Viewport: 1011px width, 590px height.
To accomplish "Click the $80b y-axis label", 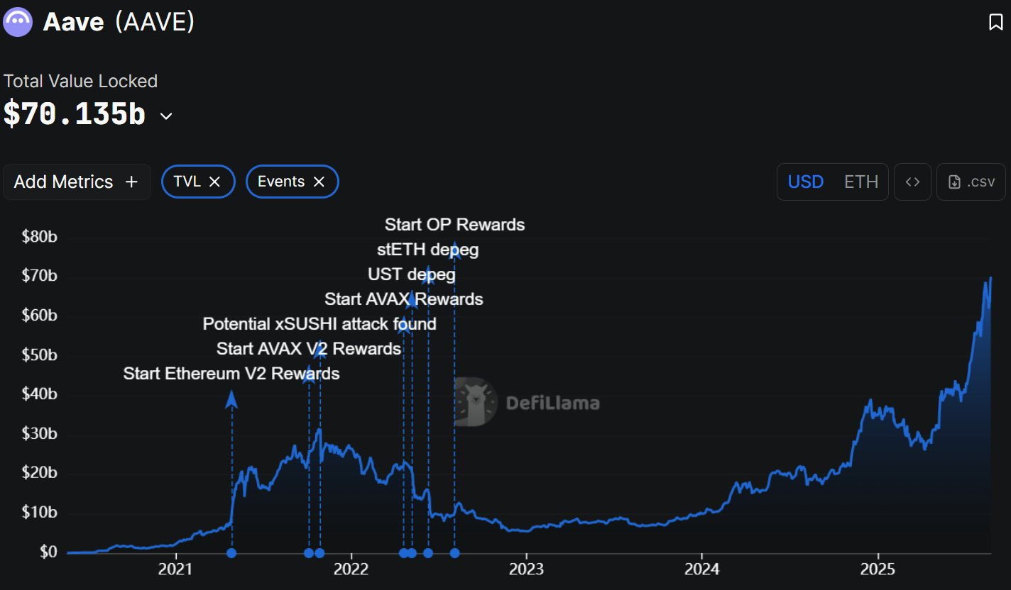I will pyautogui.click(x=40, y=236).
